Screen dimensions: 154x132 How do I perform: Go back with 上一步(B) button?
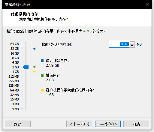click(79, 124)
